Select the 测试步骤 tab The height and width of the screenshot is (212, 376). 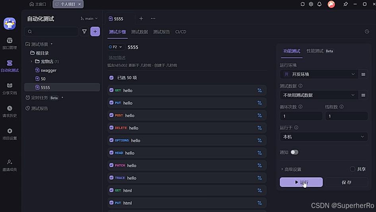tap(118, 32)
